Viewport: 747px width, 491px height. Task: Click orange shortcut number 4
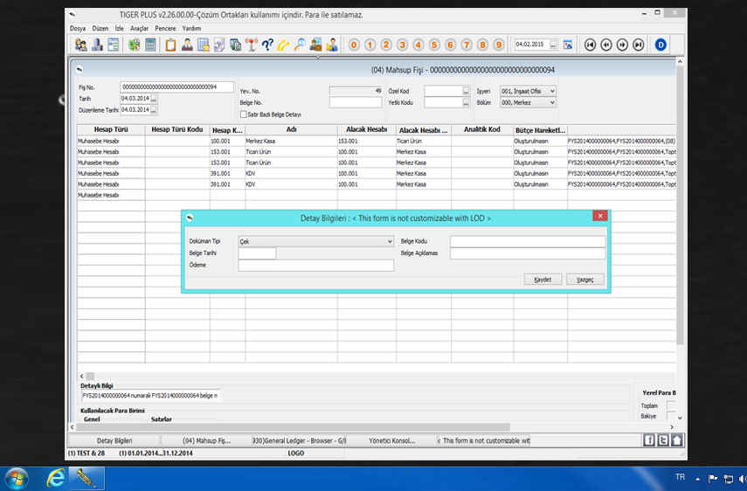click(x=418, y=45)
